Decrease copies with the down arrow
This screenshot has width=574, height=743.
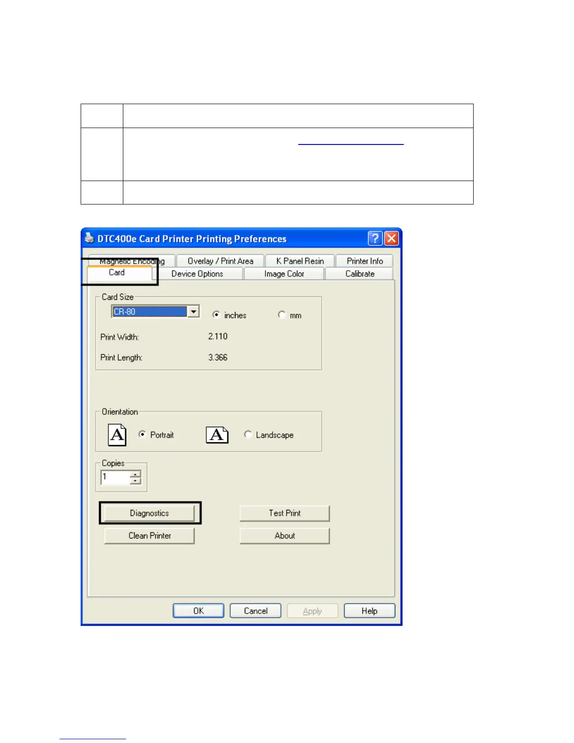(x=136, y=481)
